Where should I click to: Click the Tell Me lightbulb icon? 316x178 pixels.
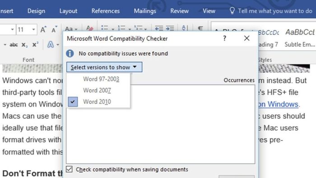[x=232, y=11]
